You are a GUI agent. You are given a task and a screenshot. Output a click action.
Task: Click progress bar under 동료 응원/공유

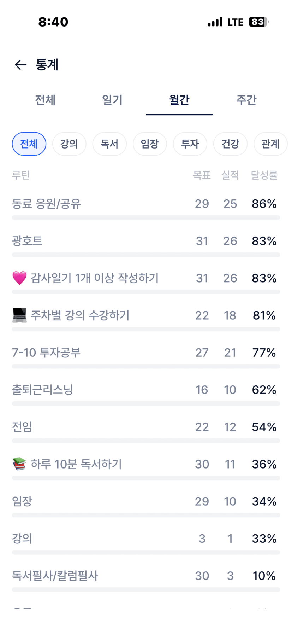click(146, 218)
